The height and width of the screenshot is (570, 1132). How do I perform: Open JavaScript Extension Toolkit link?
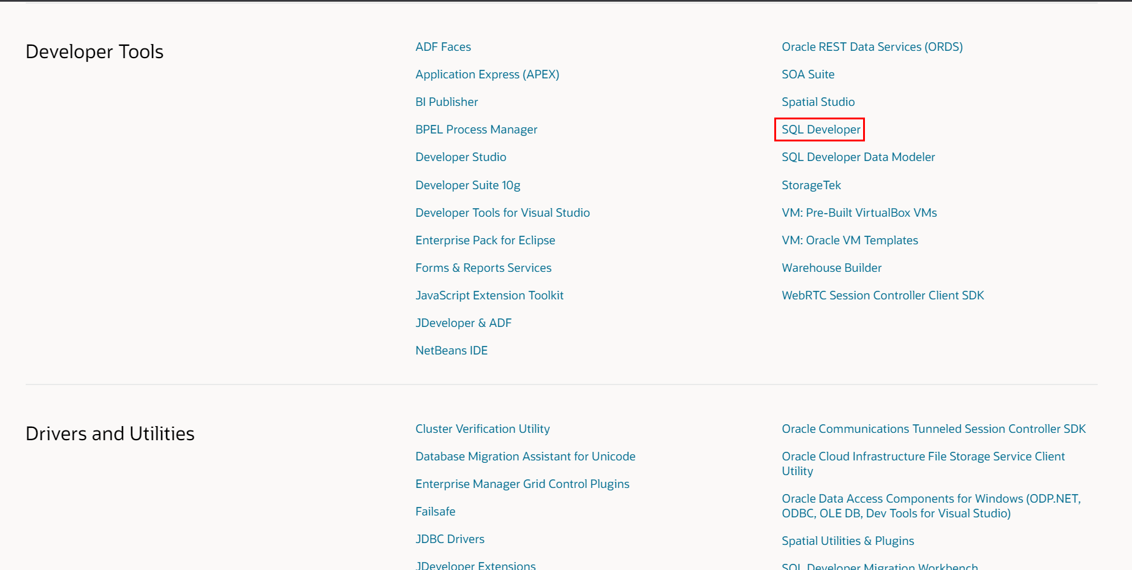(489, 296)
